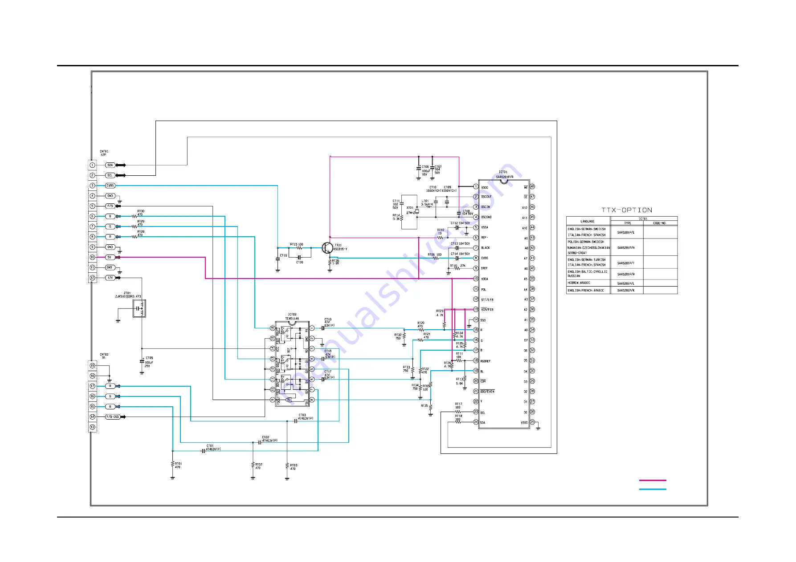Click the CT05 100uF capacitor label
This screenshot has width=796, height=562.
tap(150, 362)
